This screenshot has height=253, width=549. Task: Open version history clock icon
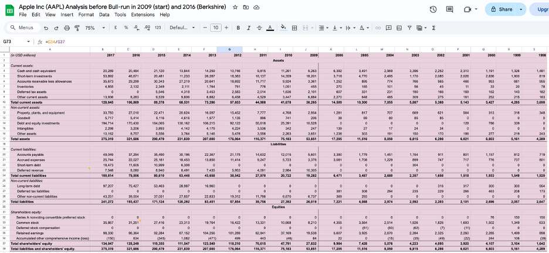tap(433, 9)
